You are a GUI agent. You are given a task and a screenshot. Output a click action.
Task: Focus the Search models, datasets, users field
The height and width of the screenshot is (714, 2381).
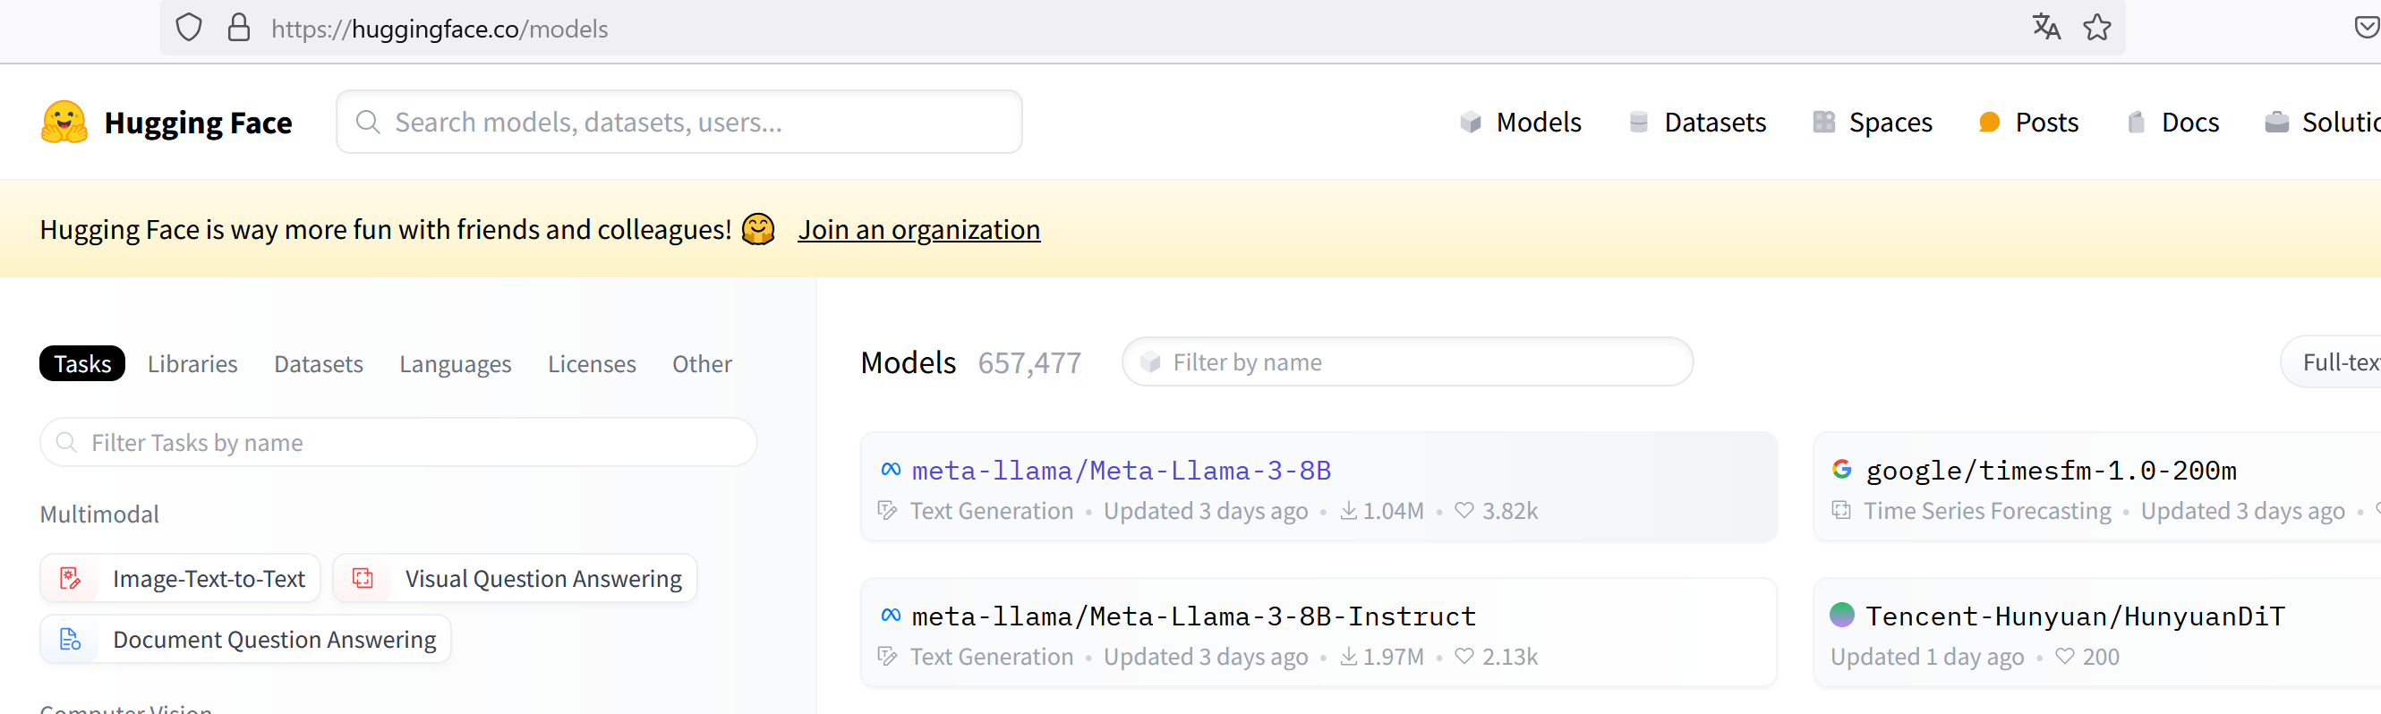679,122
